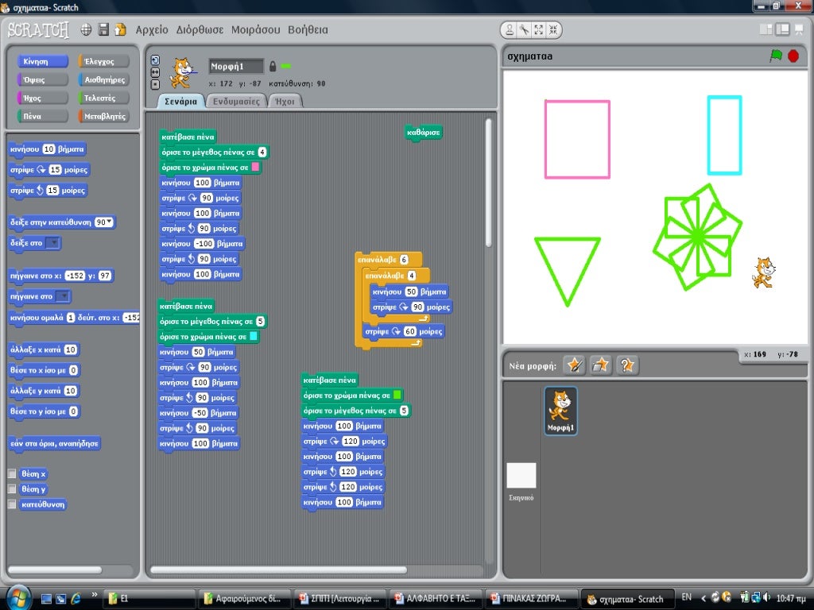Select the Πένα blocks category
This screenshot has height=610, width=814.
(33, 116)
